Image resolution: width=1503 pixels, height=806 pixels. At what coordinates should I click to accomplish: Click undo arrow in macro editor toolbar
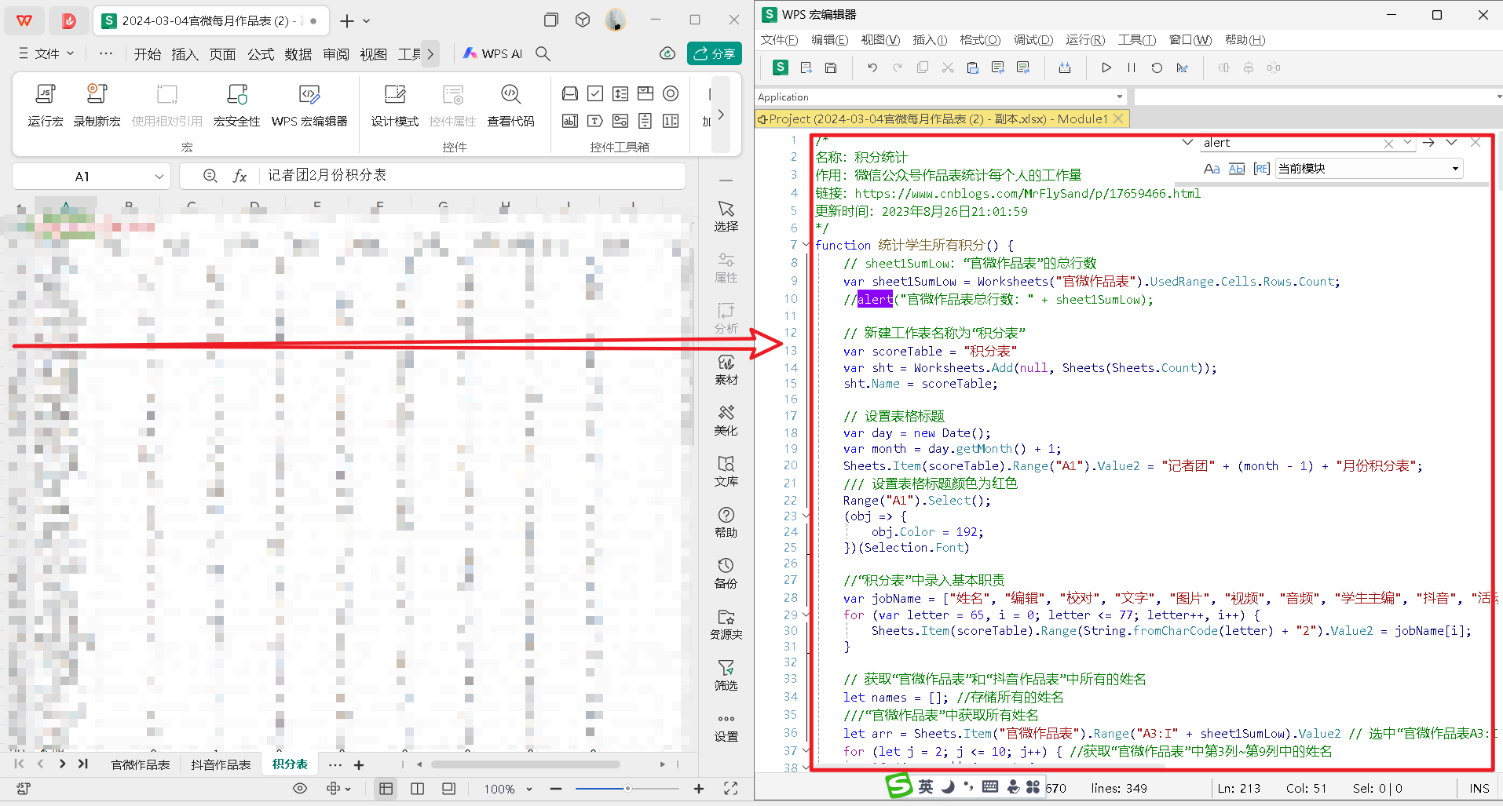pyautogui.click(x=872, y=67)
